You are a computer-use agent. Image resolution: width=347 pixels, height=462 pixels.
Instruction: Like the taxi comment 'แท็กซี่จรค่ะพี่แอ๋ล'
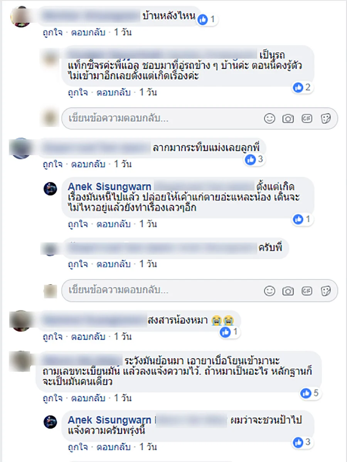78,93
